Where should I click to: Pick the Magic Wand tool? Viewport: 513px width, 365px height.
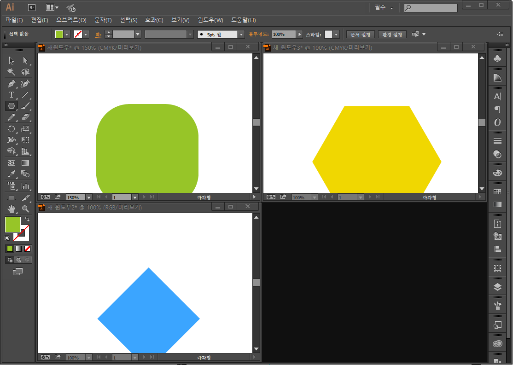(x=12, y=72)
